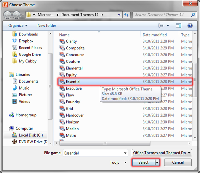Screen dimensions: 200x173
Task: Open the recent pages dropdown arrow
Action: 23,15
